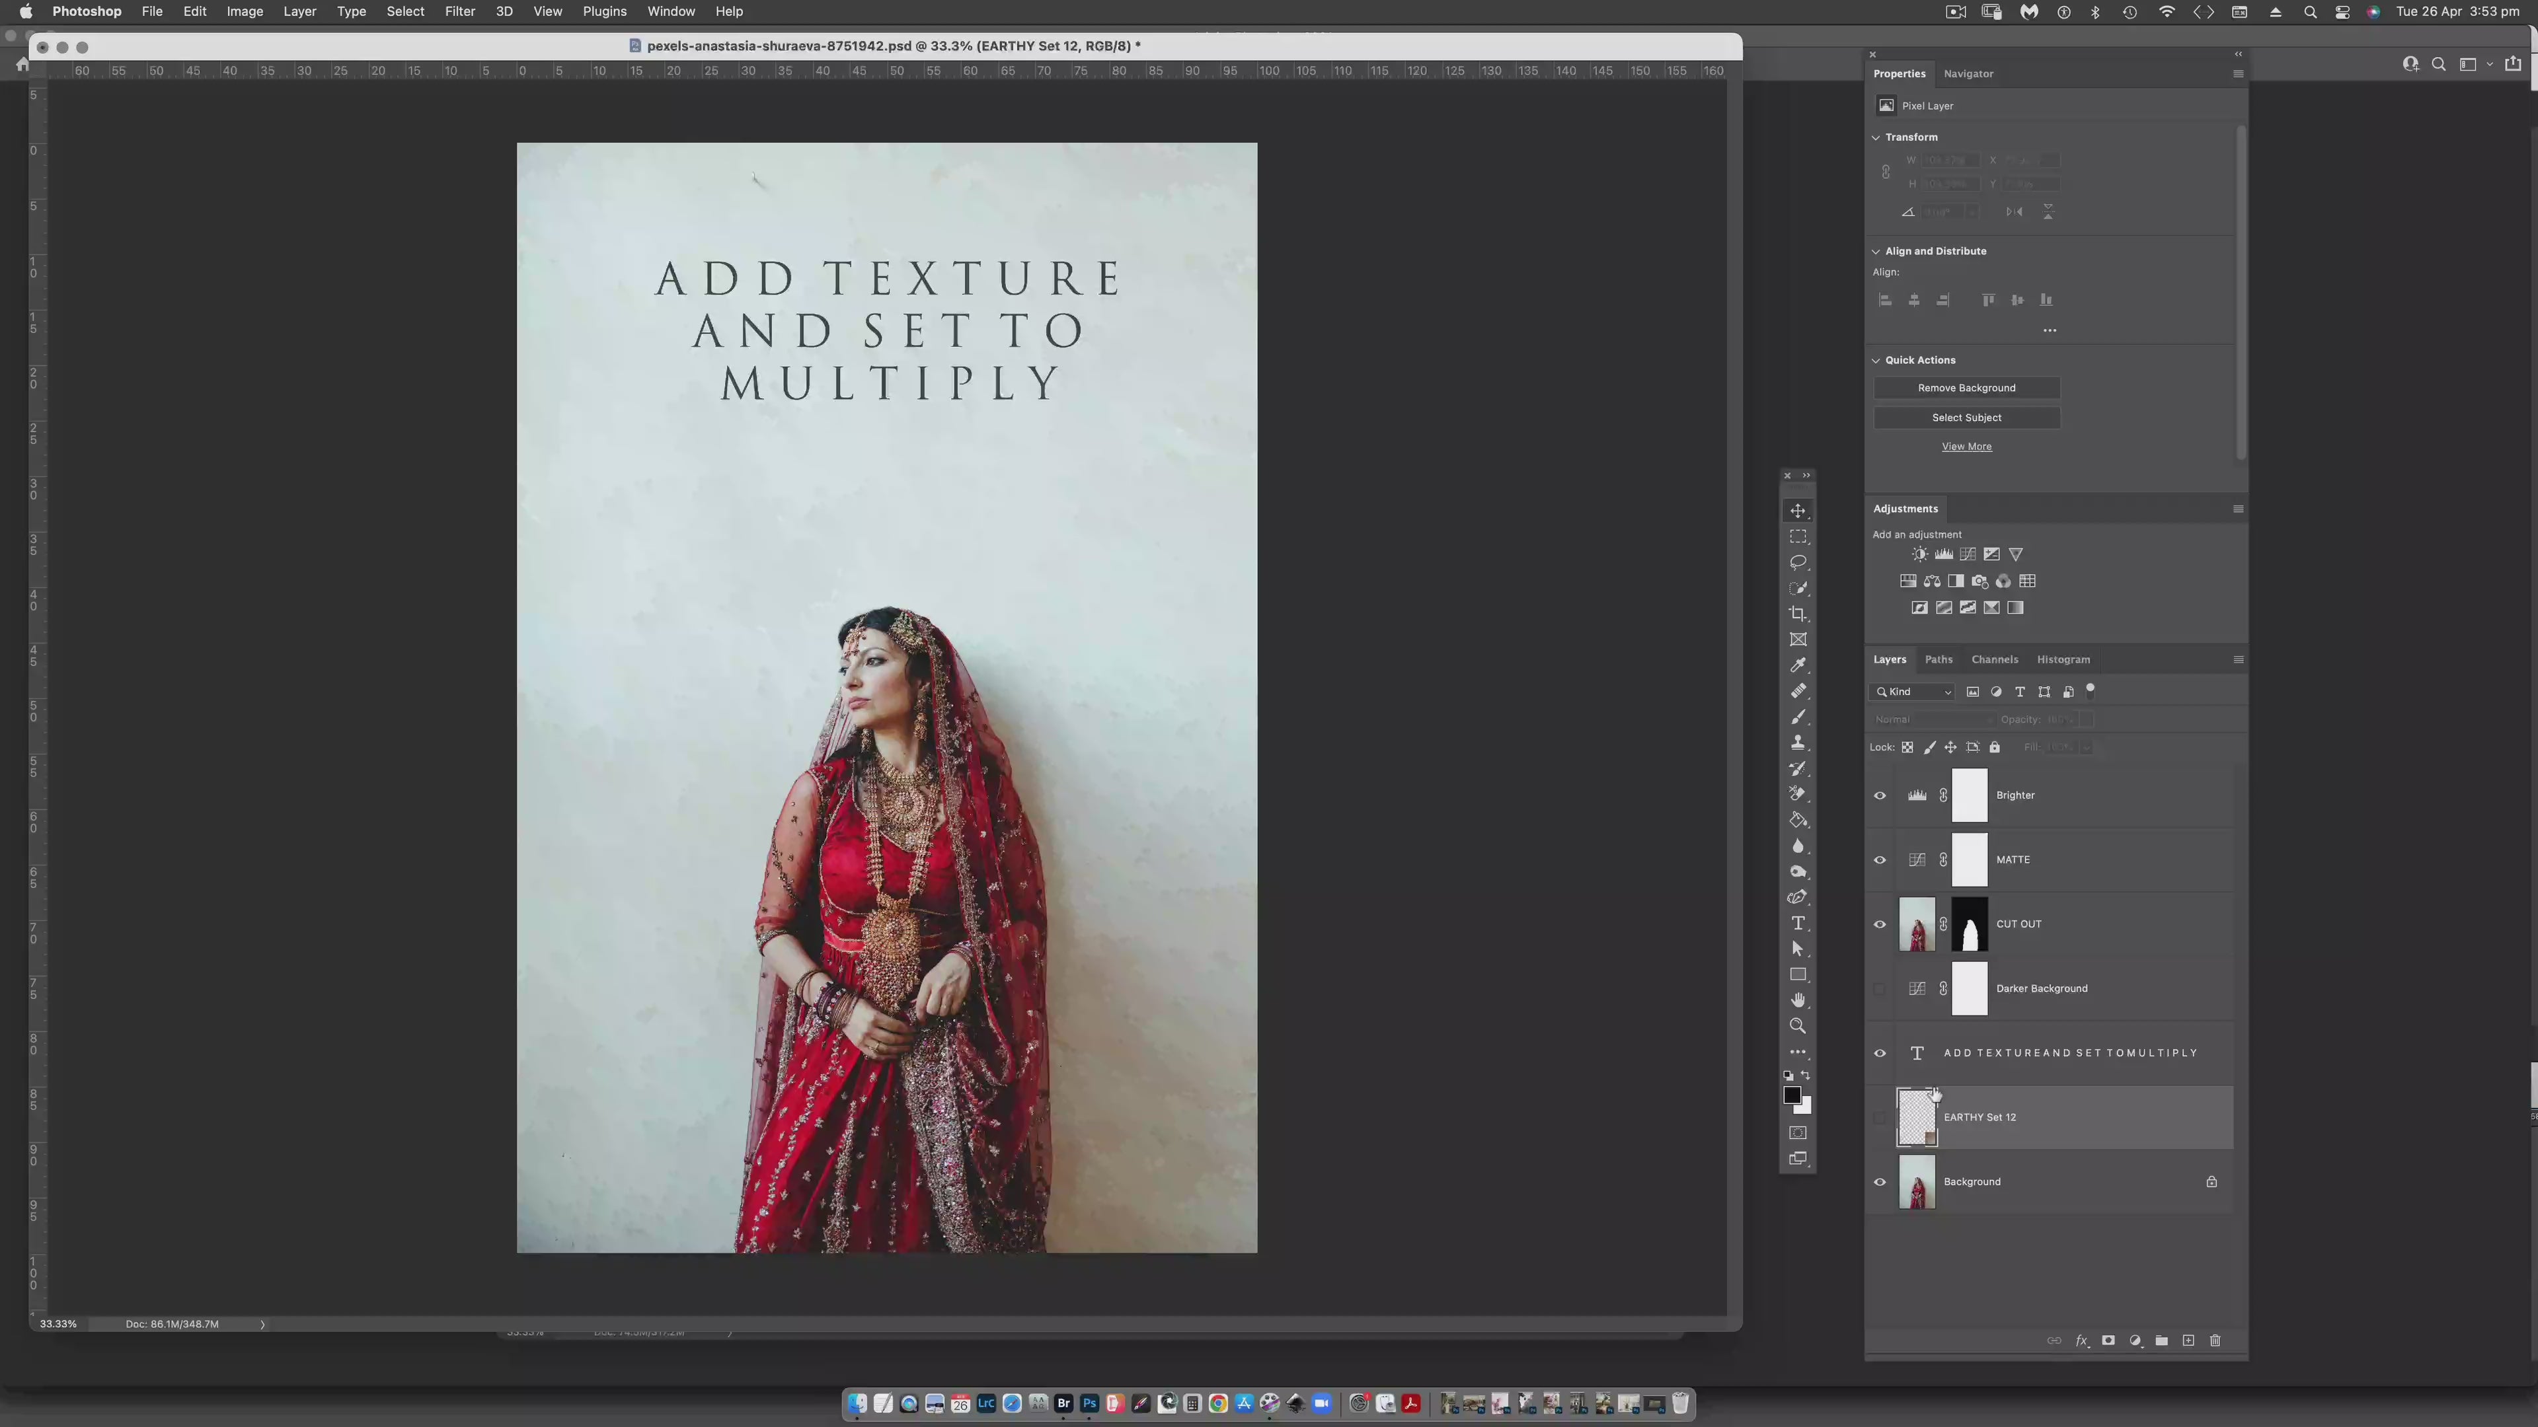This screenshot has width=2538, height=1427.
Task: Click the Remove Background button
Action: tap(1966, 388)
